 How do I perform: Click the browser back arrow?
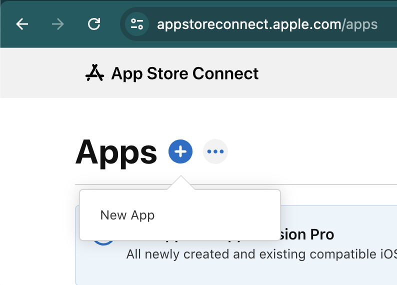click(22, 24)
